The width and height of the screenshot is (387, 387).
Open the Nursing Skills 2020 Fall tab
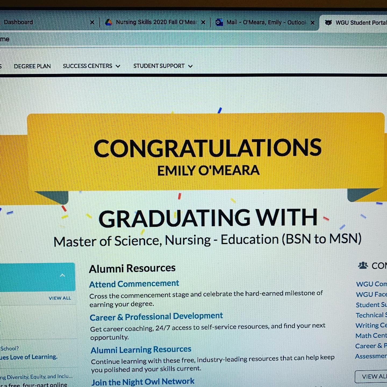[x=156, y=22]
